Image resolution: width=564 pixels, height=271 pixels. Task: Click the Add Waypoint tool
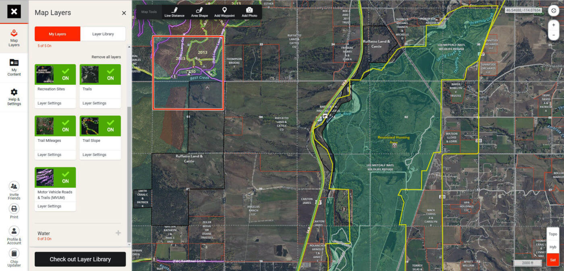pyautogui.click(x=224, y=12)
